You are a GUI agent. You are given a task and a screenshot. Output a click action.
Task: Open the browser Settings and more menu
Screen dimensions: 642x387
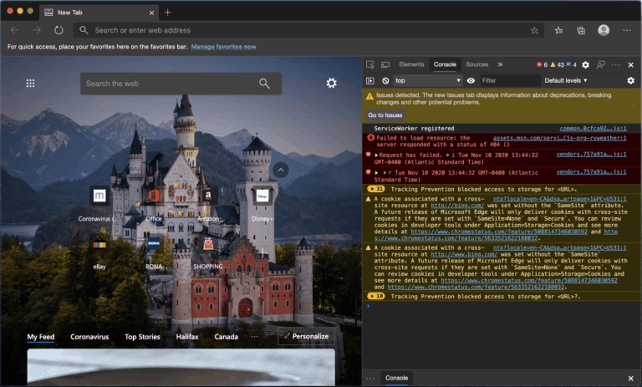627,30
